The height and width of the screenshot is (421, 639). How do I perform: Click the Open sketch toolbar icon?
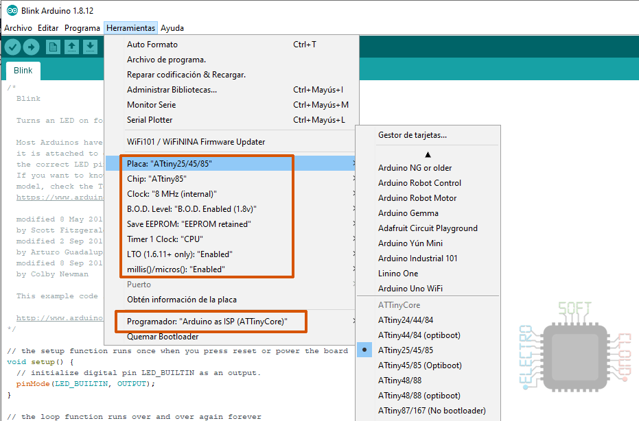point(71,47)
